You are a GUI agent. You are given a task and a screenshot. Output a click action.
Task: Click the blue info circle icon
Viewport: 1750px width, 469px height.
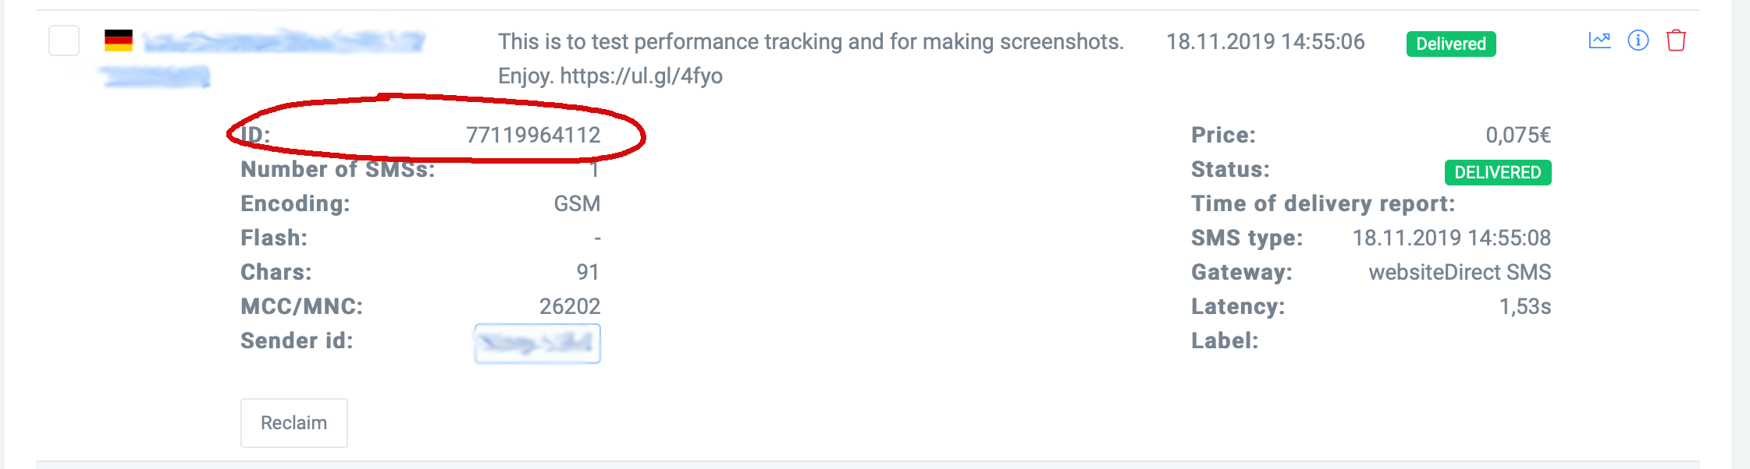[1638, 41]
